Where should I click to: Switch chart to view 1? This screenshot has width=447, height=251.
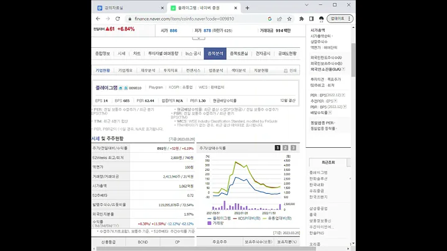pos(278,147)
